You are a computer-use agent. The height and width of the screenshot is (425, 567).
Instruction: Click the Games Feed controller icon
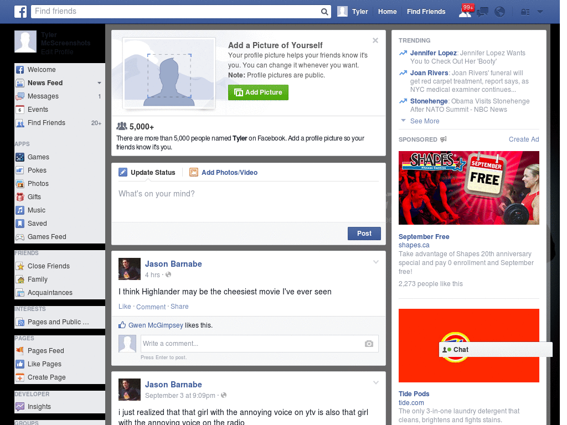[20, 237]
